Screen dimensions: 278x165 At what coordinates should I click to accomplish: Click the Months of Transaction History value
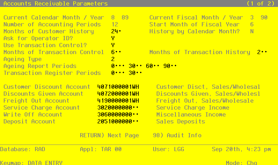[262, 52]
